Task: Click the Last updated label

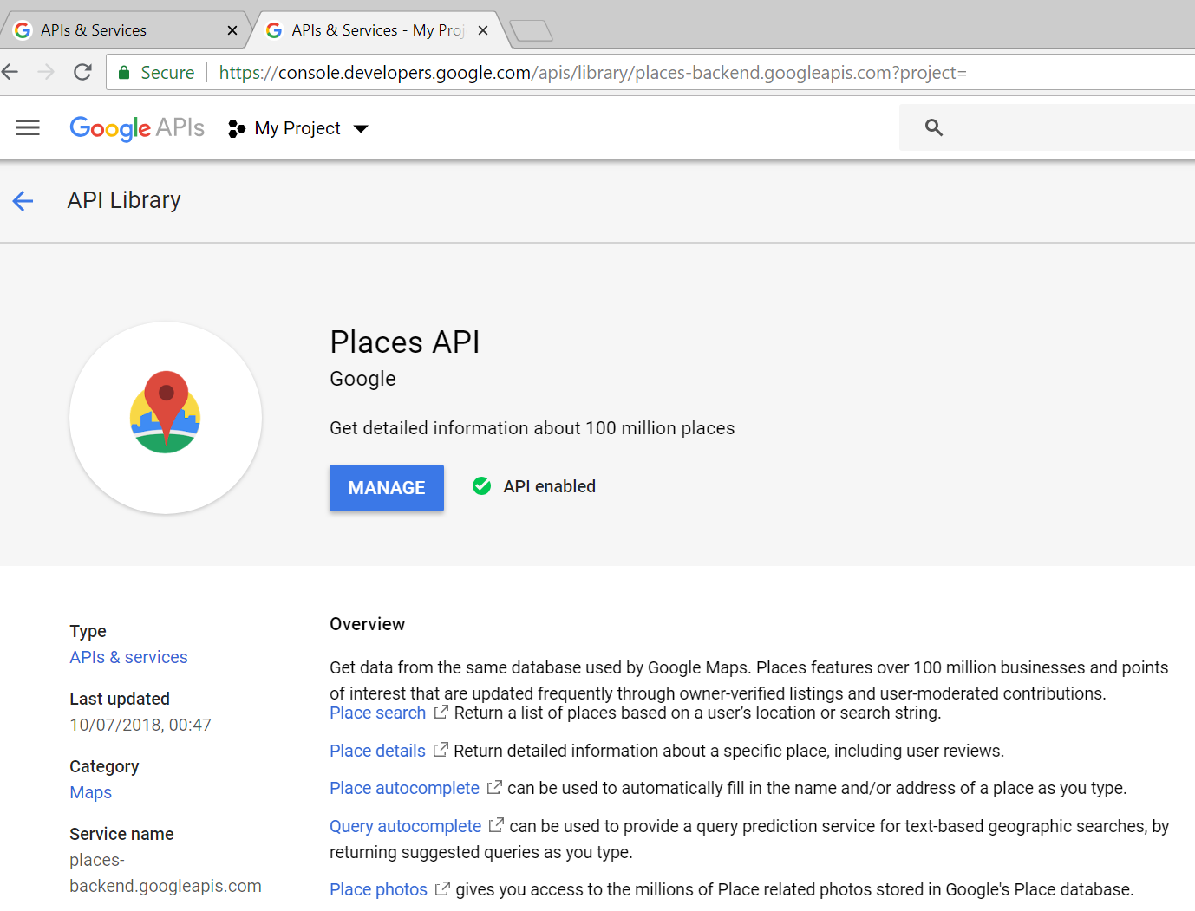Action: pyautogui.click(x=120, y=699)
